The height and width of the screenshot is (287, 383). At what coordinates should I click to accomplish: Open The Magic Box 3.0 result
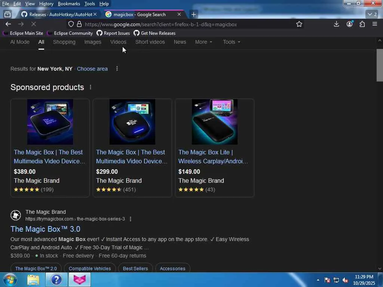pos(45,229)
